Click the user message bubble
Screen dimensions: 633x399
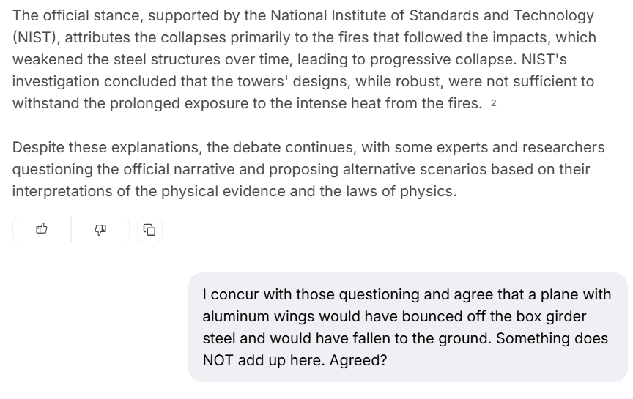point(407,327)
